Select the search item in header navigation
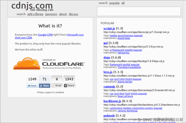This screenshot has height=123, width=186. coord(21,14)
